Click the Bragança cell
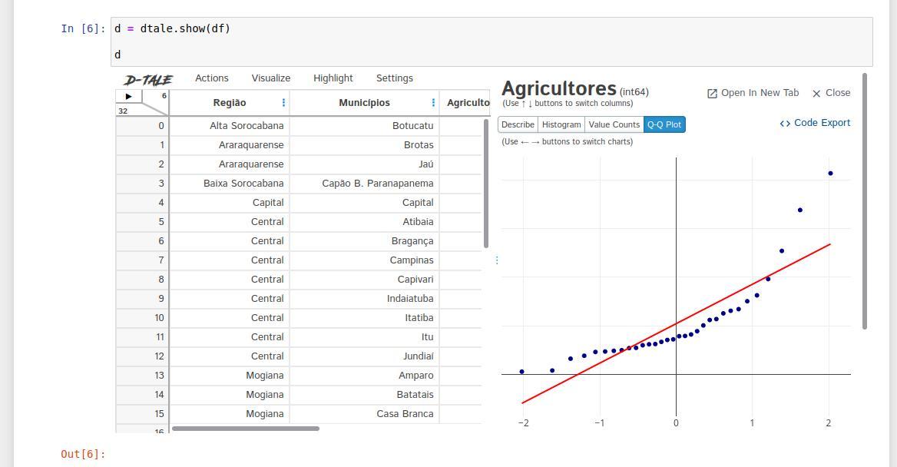The width and height of the screenshot is (897, 467). click(x=364, y=241)
